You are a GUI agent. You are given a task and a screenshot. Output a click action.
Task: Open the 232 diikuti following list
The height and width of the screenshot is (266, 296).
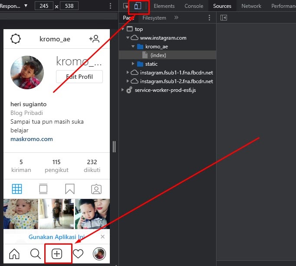(x=92, y=166)
